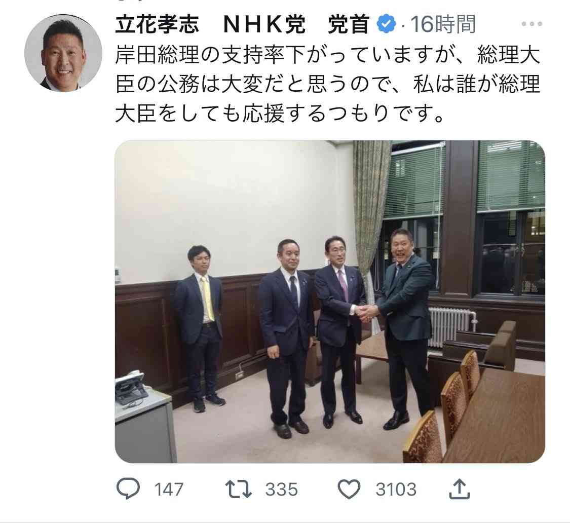Click the man with yellow tie in photo
570x524 pixels.
coord(199,327)
